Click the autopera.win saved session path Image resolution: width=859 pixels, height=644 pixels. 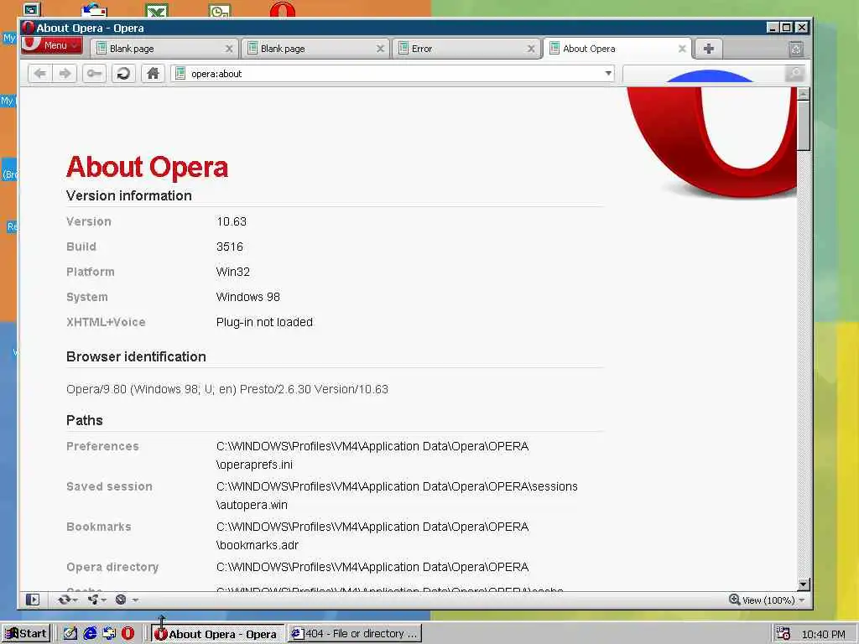tap(397, 496)
